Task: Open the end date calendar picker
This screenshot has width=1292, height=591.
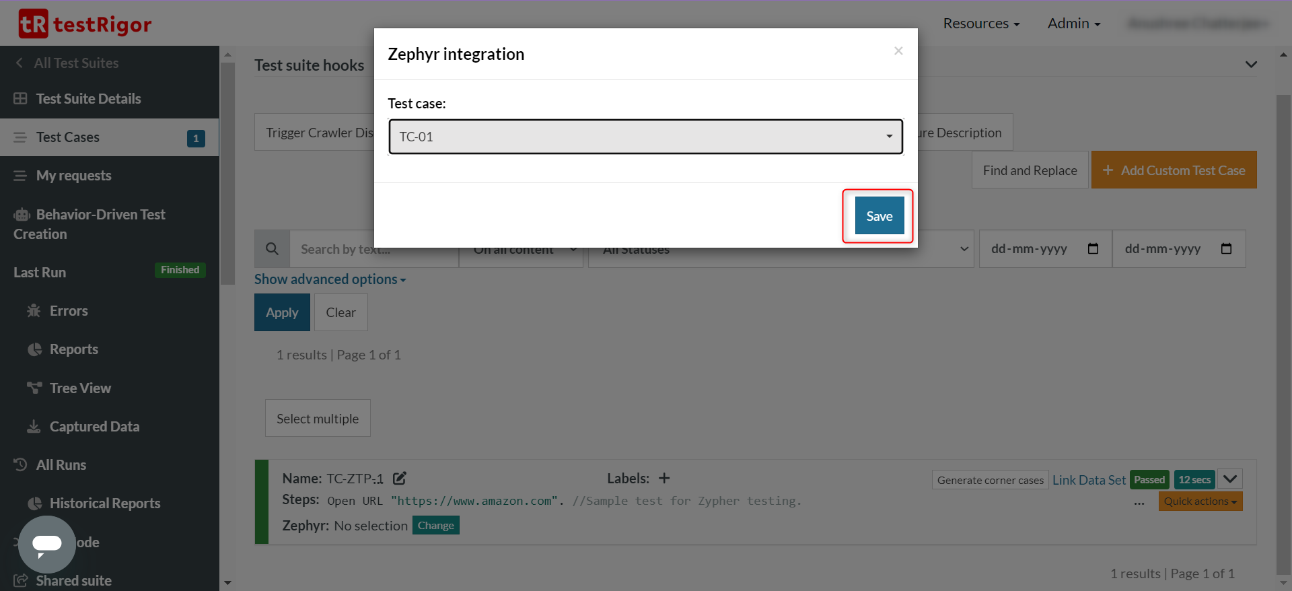Action: pos(1226,249)
